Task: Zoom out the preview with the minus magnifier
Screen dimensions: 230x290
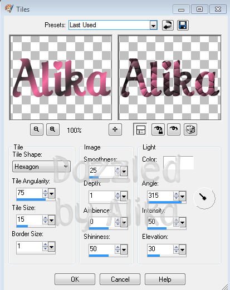Action: [x=37, y=129]
